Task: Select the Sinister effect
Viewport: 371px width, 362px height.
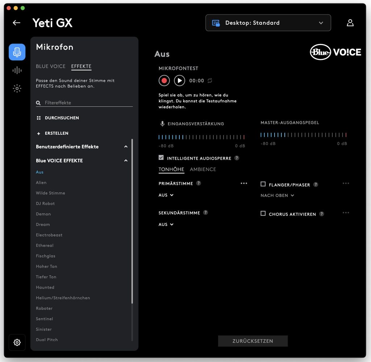Action: [x=44, y=329]
